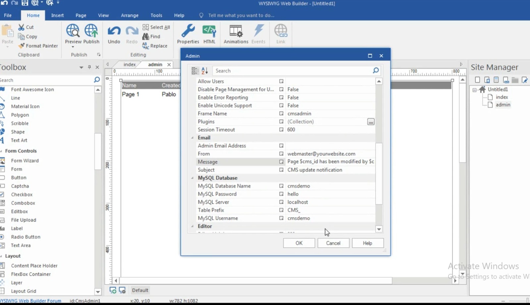This screenshot has height=305, width=530.
Task: Open Toolbox panel options dropdown arrow
Action: coord(81,67)
